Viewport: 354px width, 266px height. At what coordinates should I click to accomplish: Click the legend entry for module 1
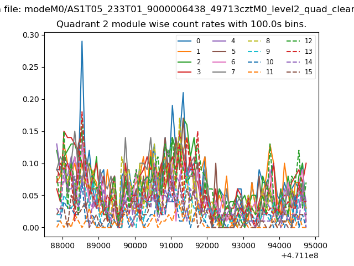tap(189, 52)
